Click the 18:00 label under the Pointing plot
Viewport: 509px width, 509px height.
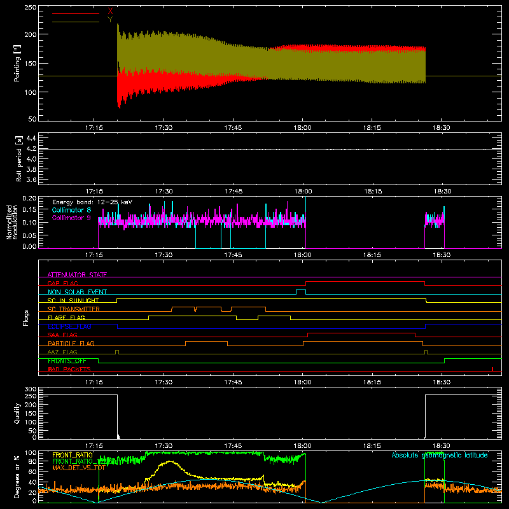click(x=303, y=128)
